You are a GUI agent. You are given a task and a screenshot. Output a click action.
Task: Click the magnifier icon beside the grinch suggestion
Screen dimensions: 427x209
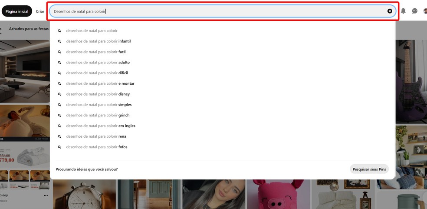click(59, 116)
